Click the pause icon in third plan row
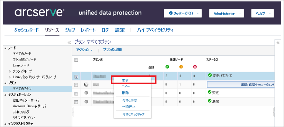 point(86,93)
